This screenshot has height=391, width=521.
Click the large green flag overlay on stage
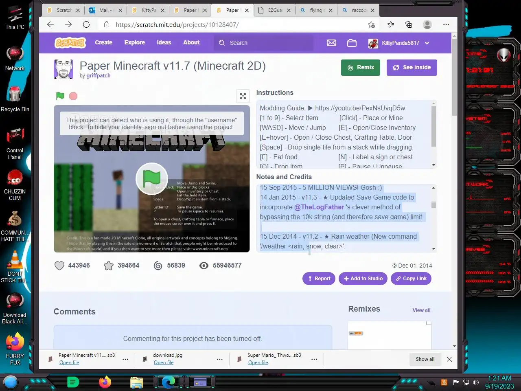[152, 178]
